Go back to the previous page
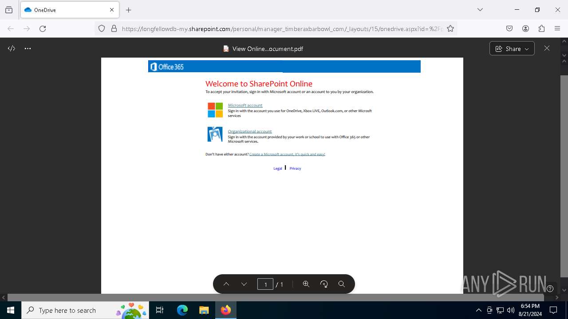Image resolution: width=568 pixels, height=319 pixels. click(11, 29)
